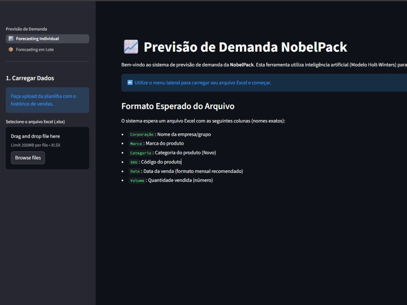Click the SKU column code label
Screen dimensions: 407x305
pyautogui.click(x=133, y=162)
